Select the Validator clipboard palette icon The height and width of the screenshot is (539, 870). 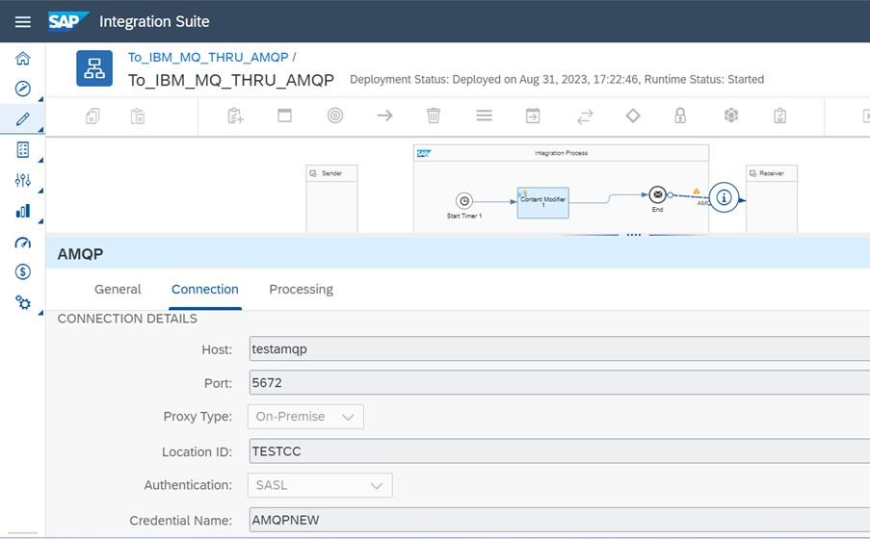tap(780, 115)
